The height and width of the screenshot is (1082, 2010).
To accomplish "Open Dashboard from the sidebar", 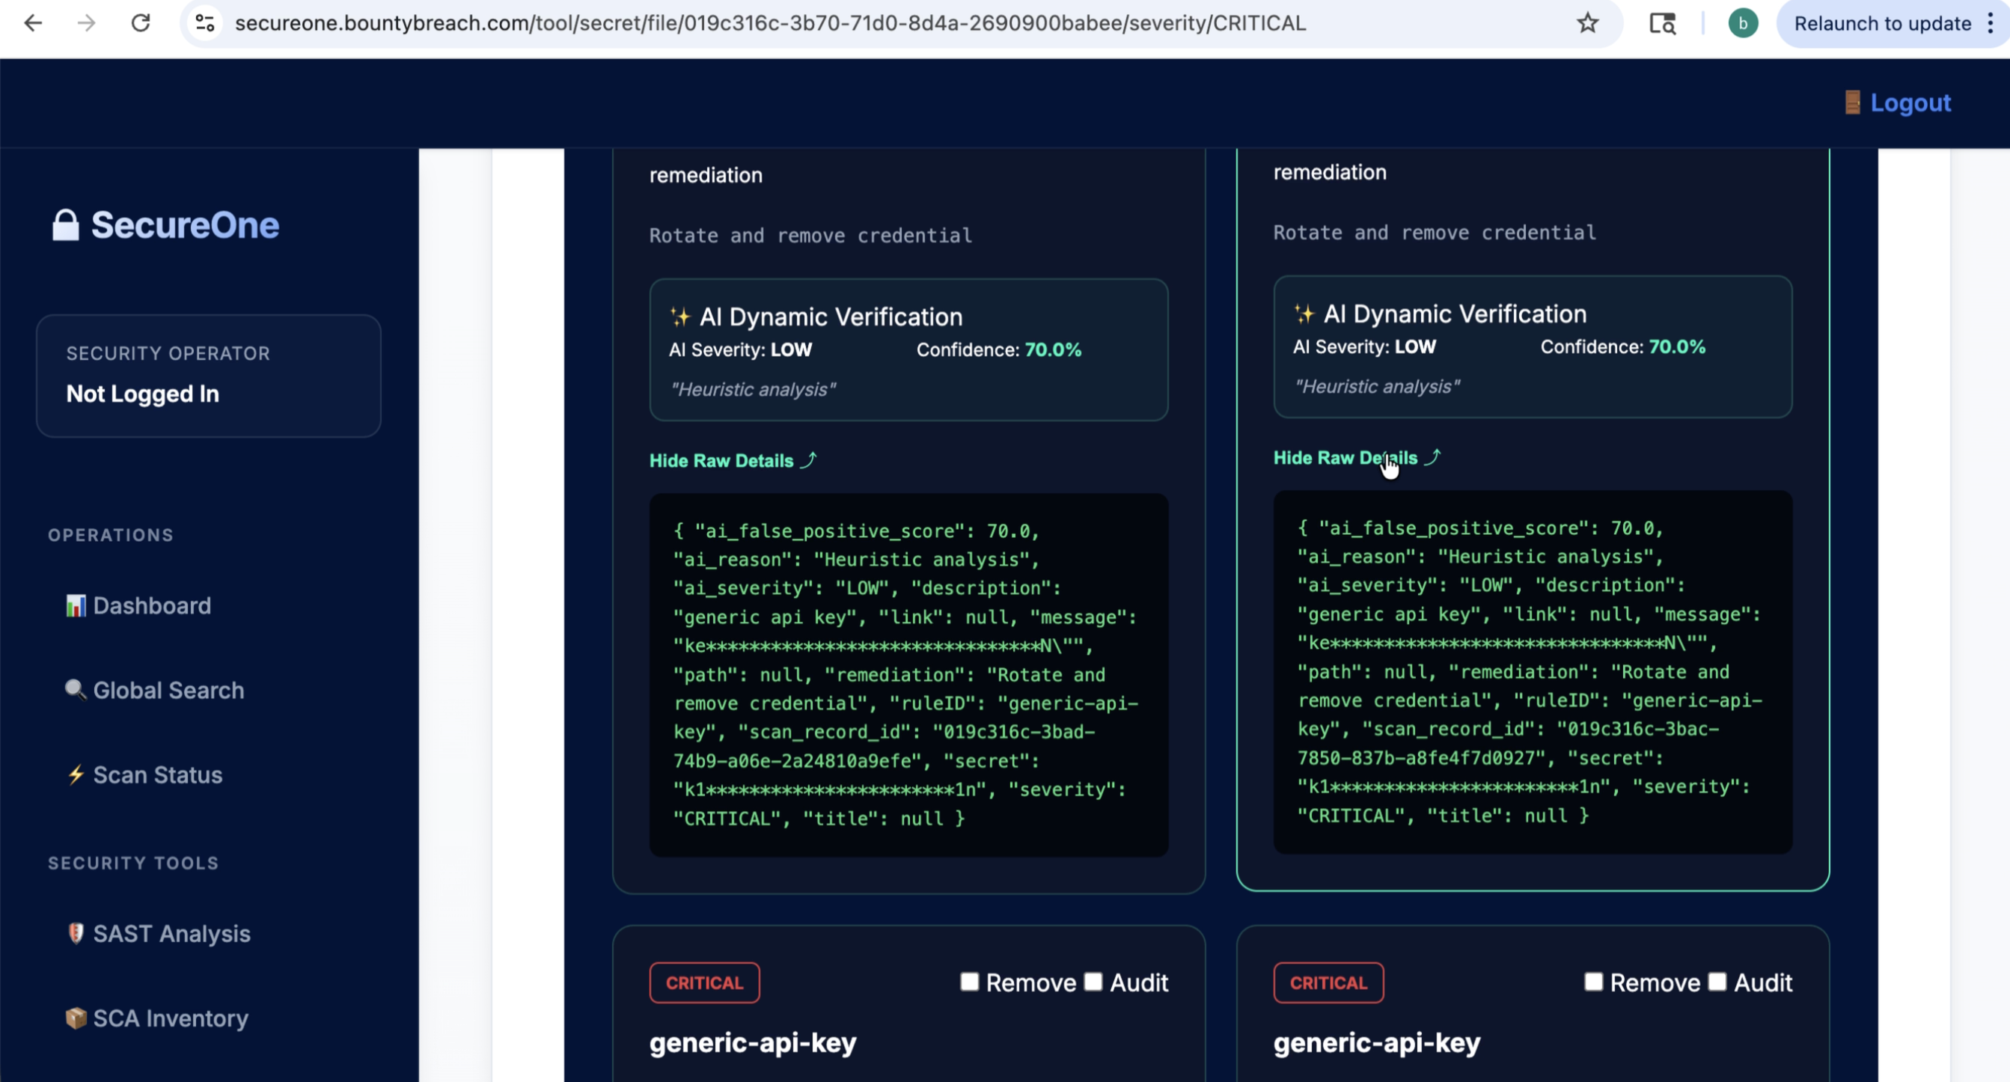I will tap(151, 606).
